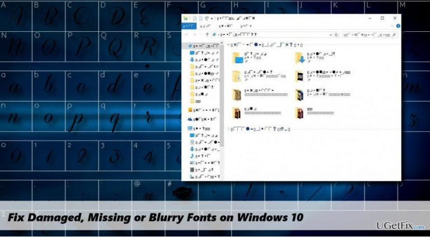The image size is (430, 237).
Task: Click the blue Help question mark icon
Action: click(398, 26)
